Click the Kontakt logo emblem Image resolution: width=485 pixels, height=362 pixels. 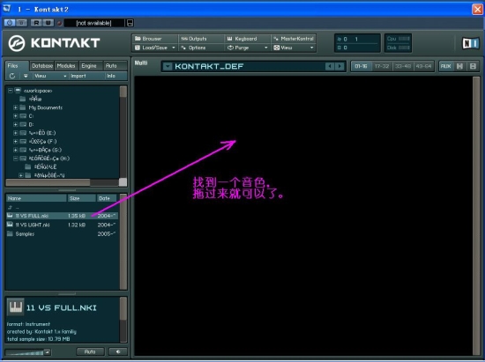(x=17, y=43)
